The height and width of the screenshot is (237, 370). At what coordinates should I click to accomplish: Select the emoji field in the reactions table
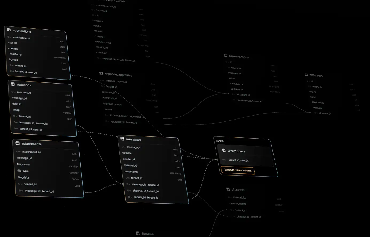click(x=16, y=110)
